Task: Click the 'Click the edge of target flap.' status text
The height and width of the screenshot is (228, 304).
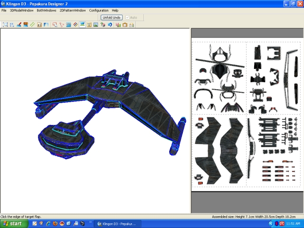Action: tap(21, 217)
